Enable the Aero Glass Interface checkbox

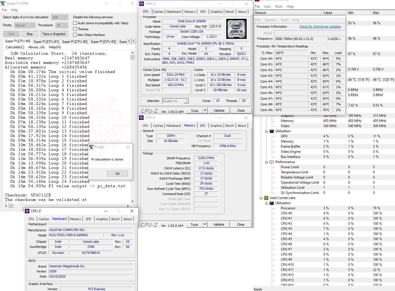74,35
